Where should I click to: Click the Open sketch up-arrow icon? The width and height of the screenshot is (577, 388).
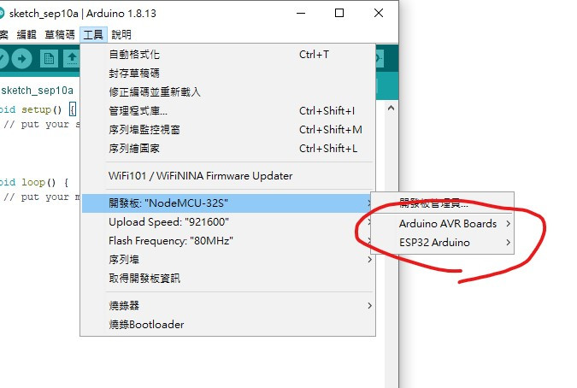[72, 58]
